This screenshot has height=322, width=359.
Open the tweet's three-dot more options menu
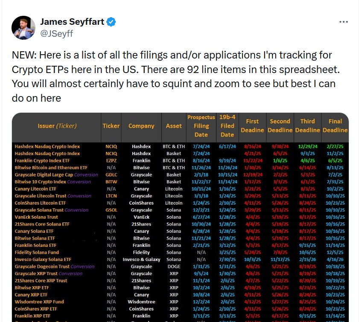344,22
